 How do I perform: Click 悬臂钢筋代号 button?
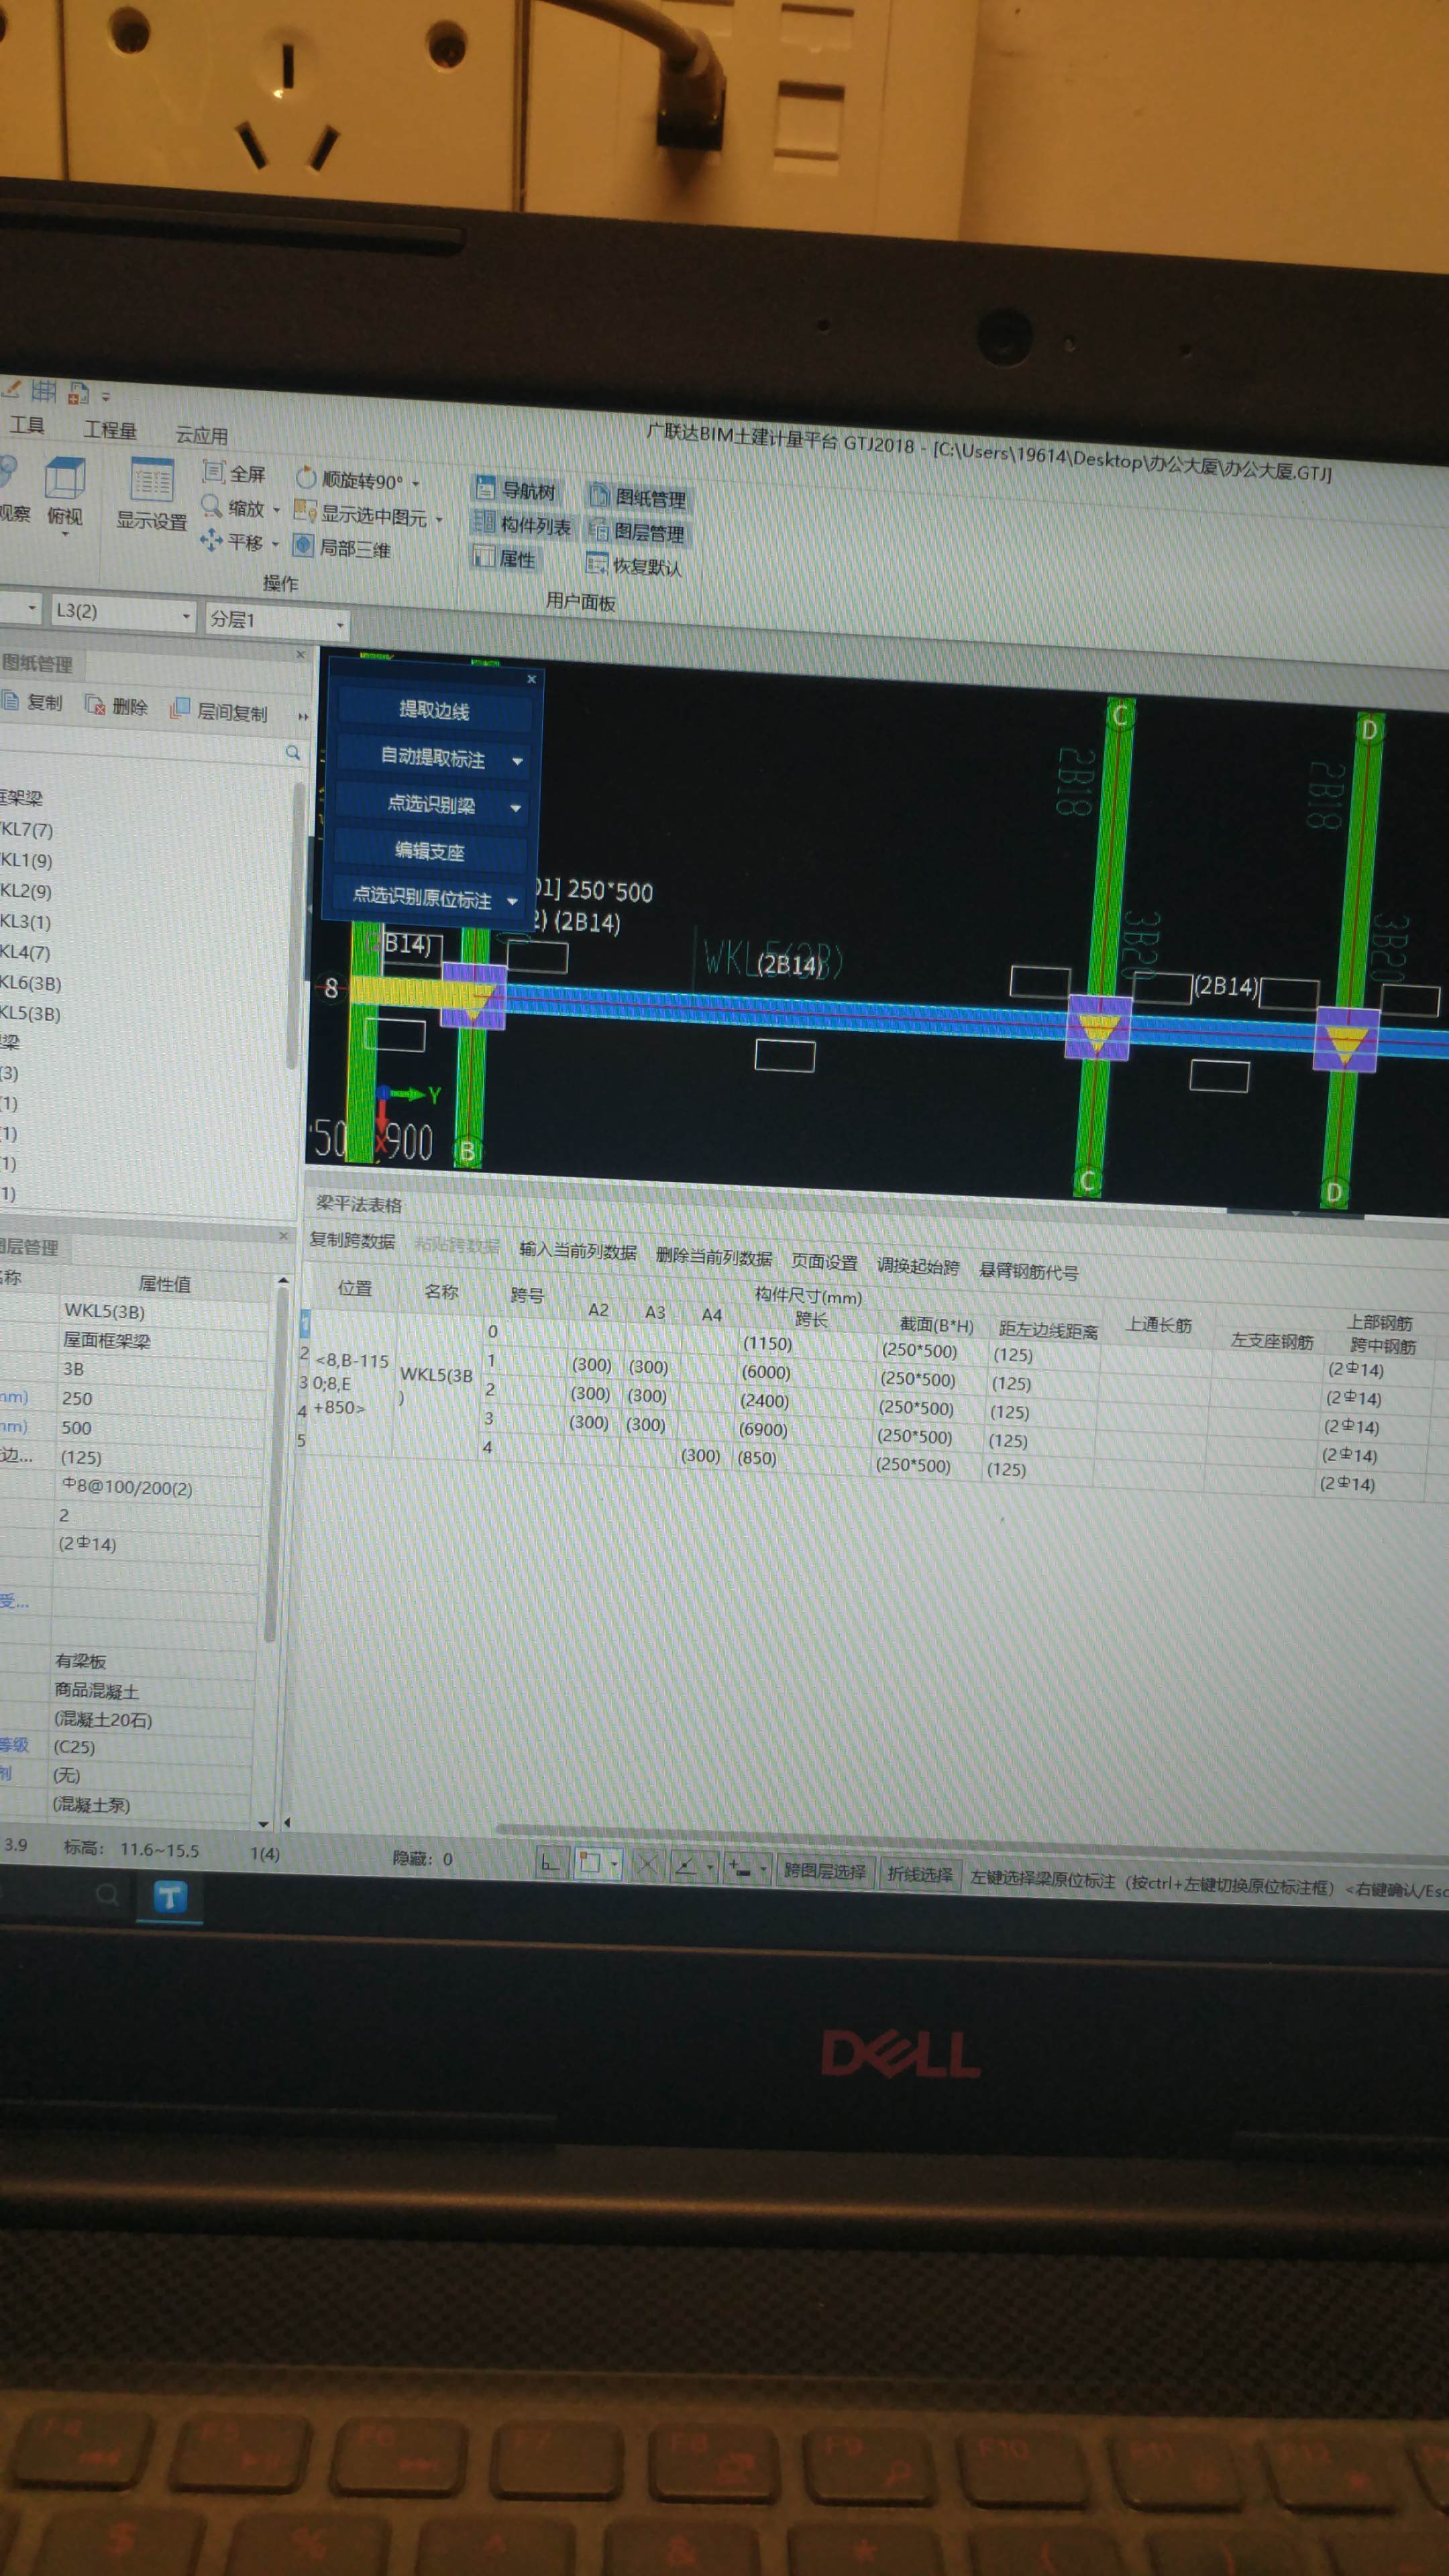pyautogui.click(x=1029, y=1271)
